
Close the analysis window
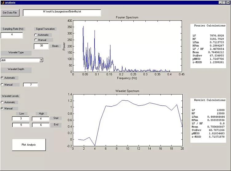[x=228, y=2]
